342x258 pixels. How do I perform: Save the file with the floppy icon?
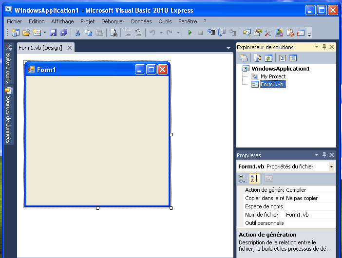[x=53, y=33]
